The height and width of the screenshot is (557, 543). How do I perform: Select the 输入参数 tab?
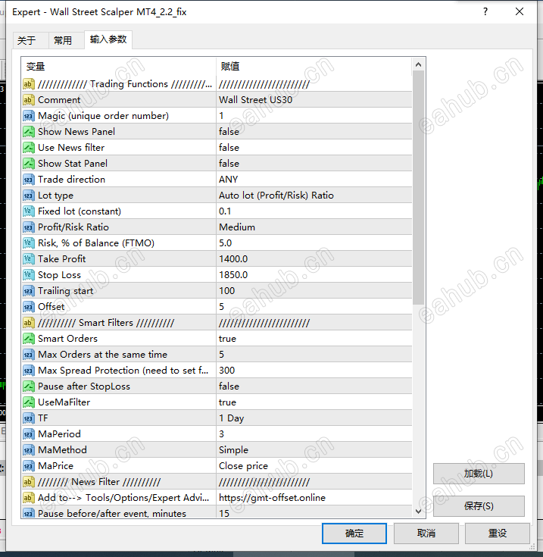click(x=108, y=39)
